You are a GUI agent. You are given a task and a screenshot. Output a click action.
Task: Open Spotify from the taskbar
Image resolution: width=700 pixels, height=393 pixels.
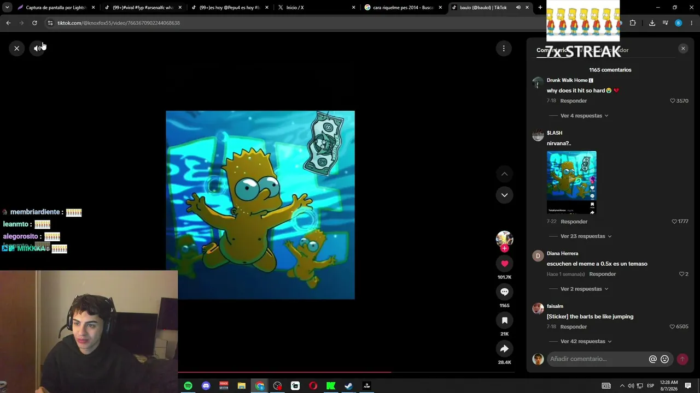(188, 386)
